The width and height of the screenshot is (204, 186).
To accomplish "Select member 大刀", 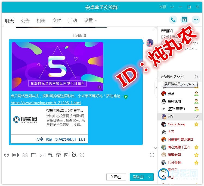I will coord(180,132).
